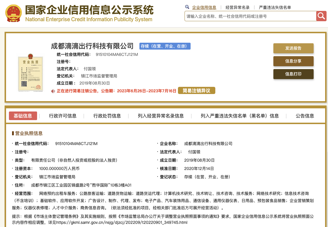328x227 pixels.
Task: Switch to the 公告信息 tab
Action: pos(304,116)
